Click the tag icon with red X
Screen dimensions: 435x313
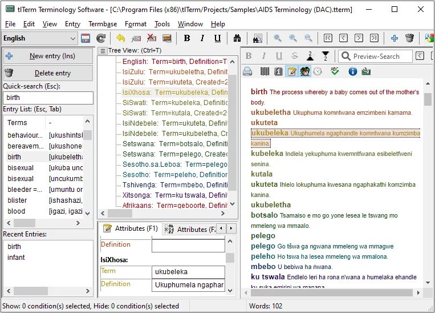tap(152, 38)
